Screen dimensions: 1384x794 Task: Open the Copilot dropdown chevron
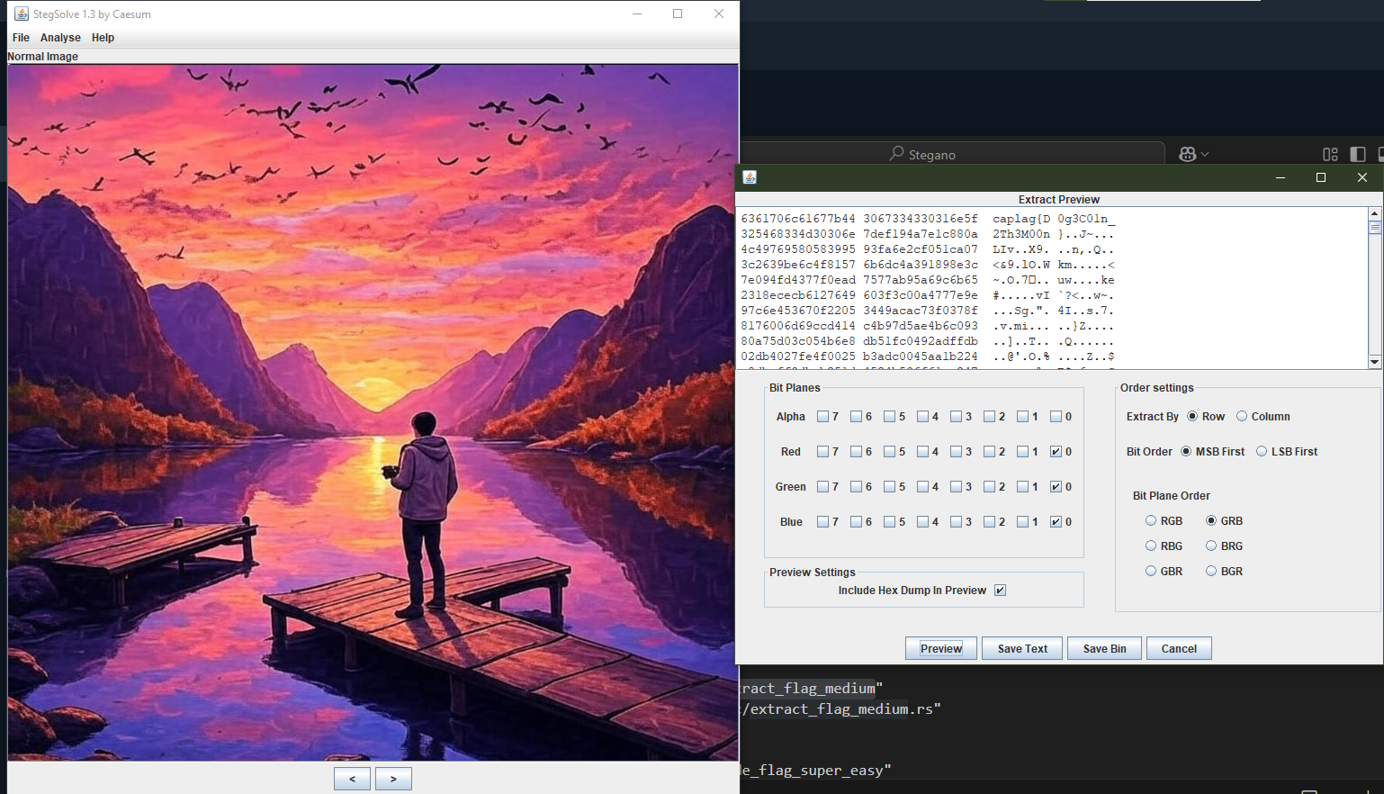[x=1205, y=154]
